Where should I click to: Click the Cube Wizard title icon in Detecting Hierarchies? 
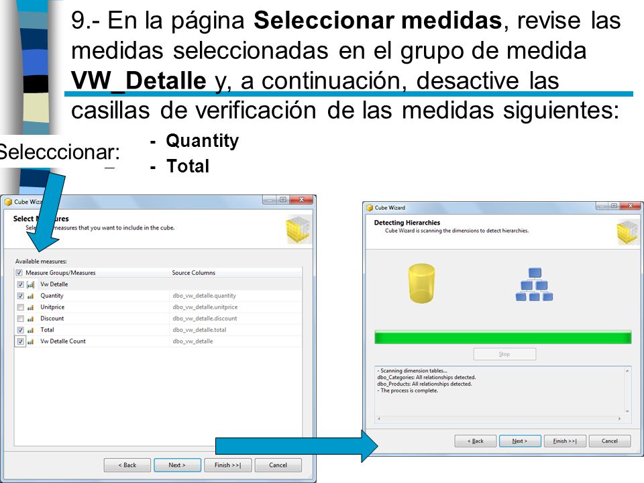pos(369,208)
